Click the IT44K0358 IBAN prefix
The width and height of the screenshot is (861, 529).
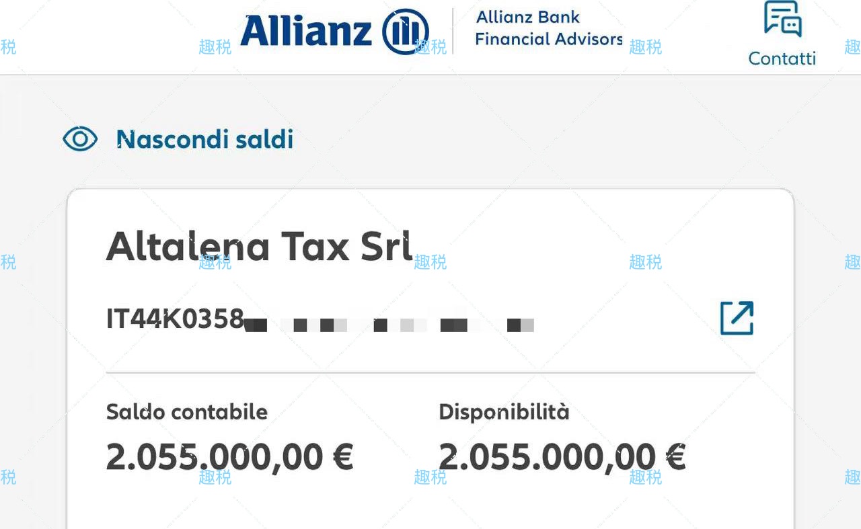tap(175, 319)
